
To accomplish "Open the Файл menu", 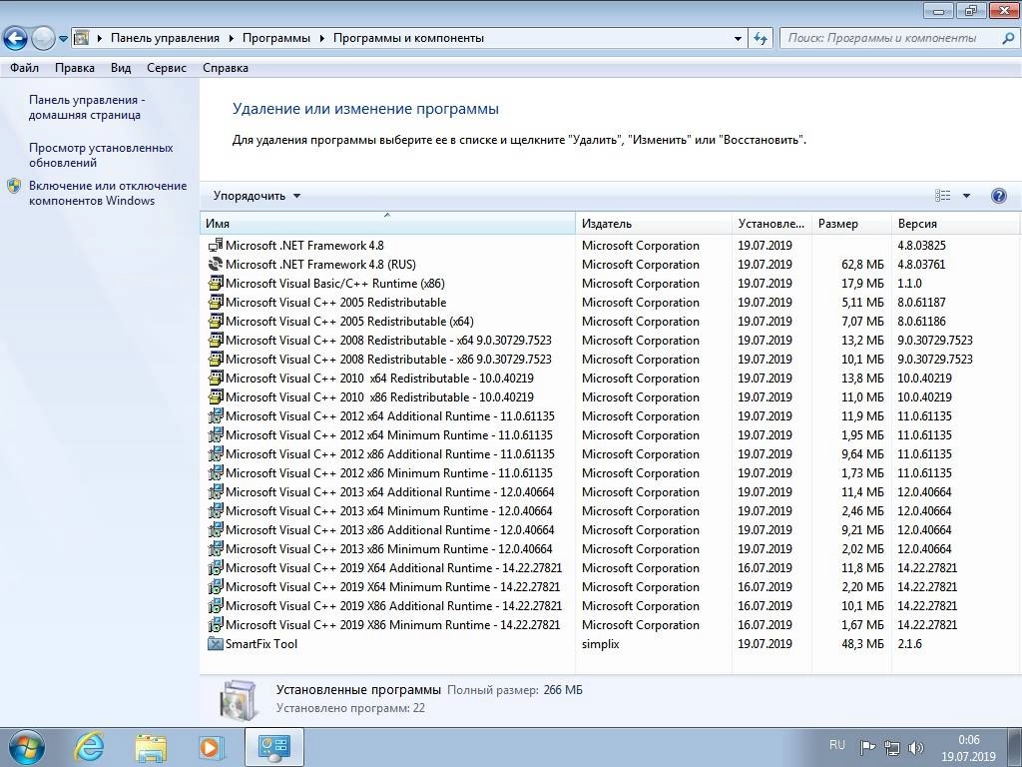I will coord(24,68).
